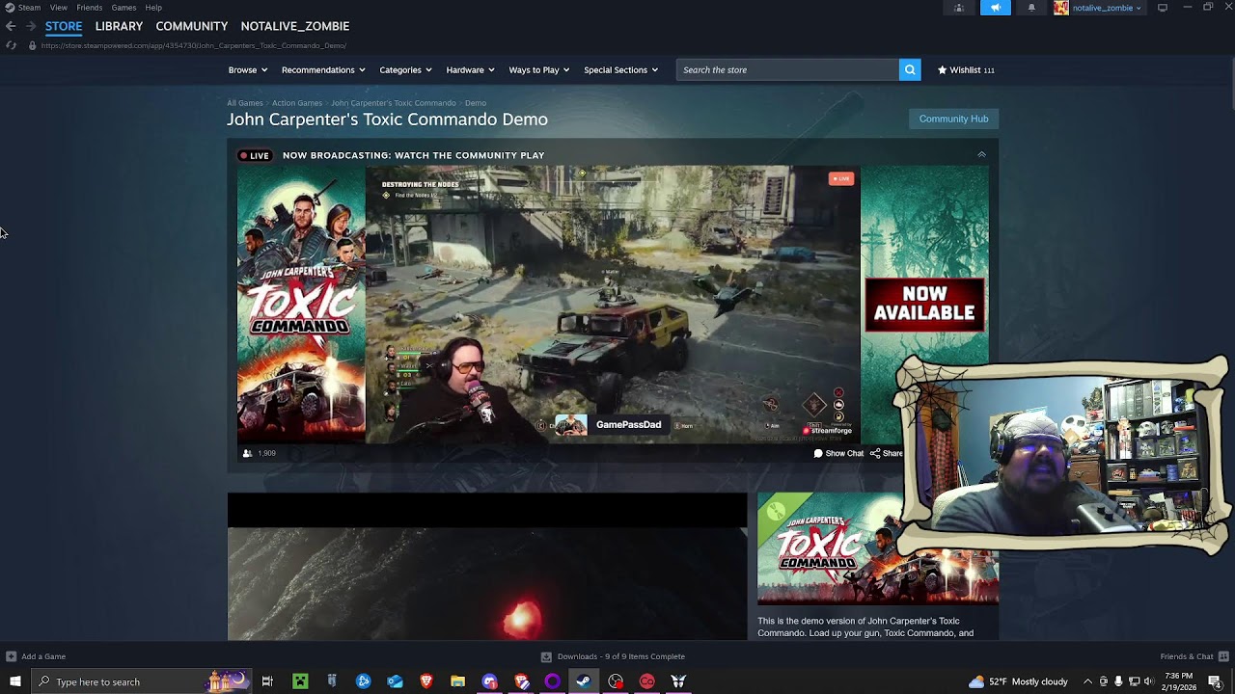Open the notalive_zombie account dropdown
Image resolution: width=1235 pixels, height=694 pixels.
tap(1107, 8)
